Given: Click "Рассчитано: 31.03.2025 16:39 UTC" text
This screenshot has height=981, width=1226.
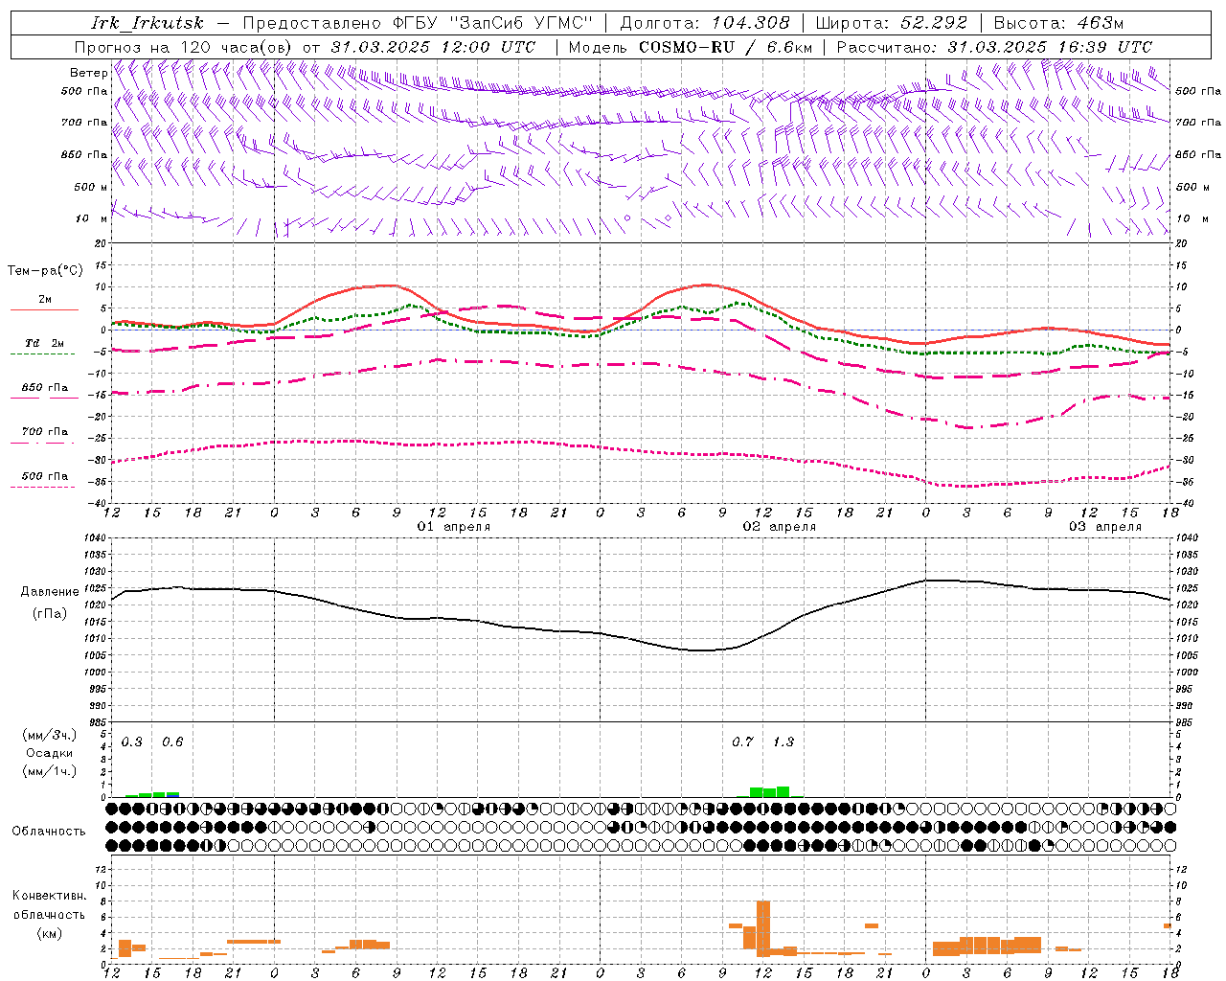Looking at the screenshot, I should pyautogui.click(x=994, y=47).
